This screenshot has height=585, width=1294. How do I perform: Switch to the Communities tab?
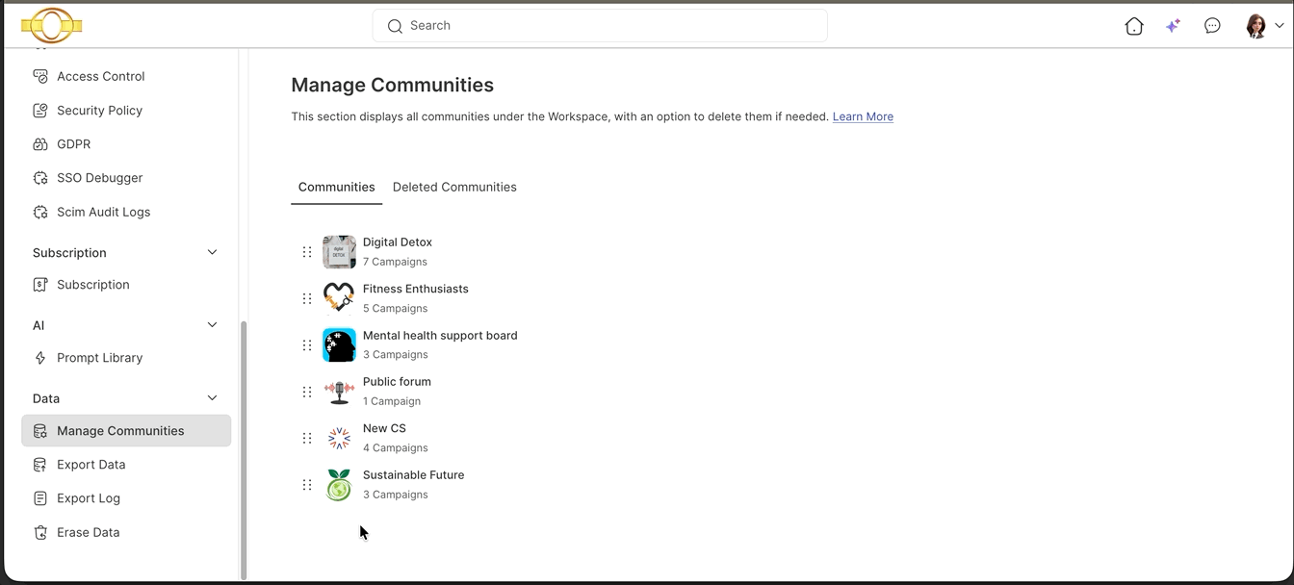[x=337, y=188]
